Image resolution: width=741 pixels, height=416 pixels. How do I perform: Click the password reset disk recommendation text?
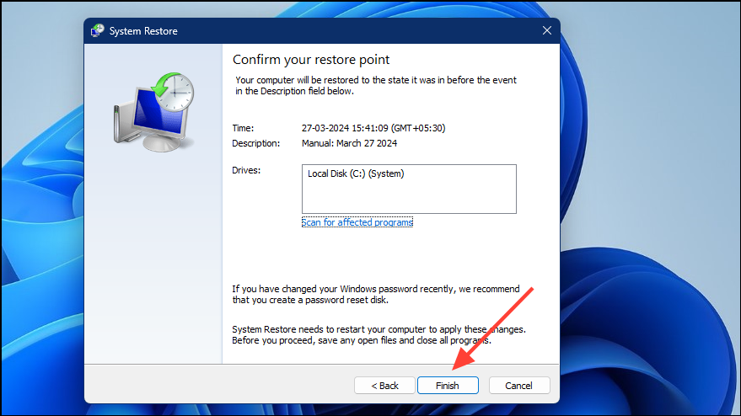376,294
